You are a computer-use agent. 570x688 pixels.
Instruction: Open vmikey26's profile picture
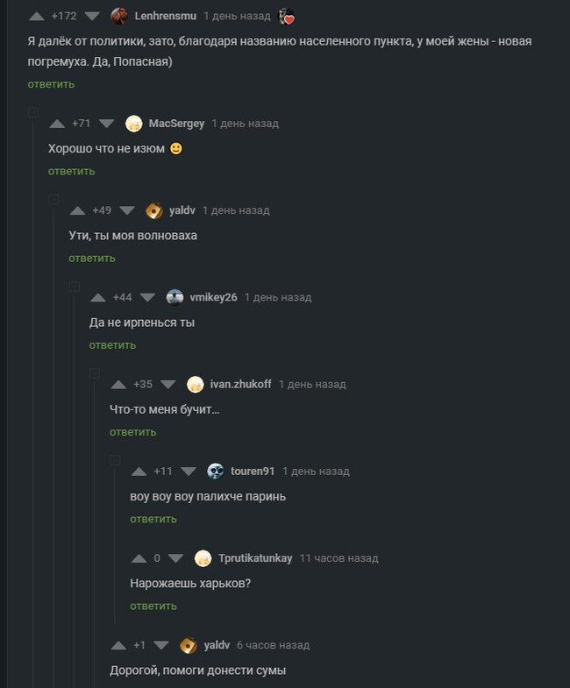(175, 297)
